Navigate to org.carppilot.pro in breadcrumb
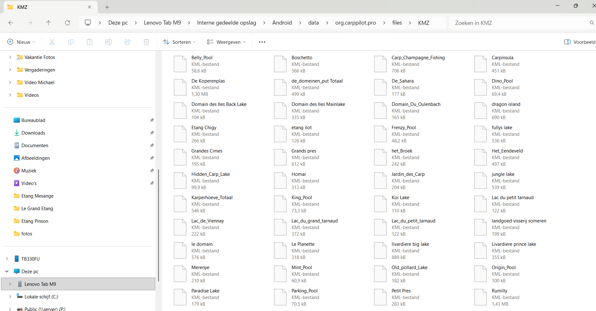Viewport: 596px width, 311px height. pos(355,23)
